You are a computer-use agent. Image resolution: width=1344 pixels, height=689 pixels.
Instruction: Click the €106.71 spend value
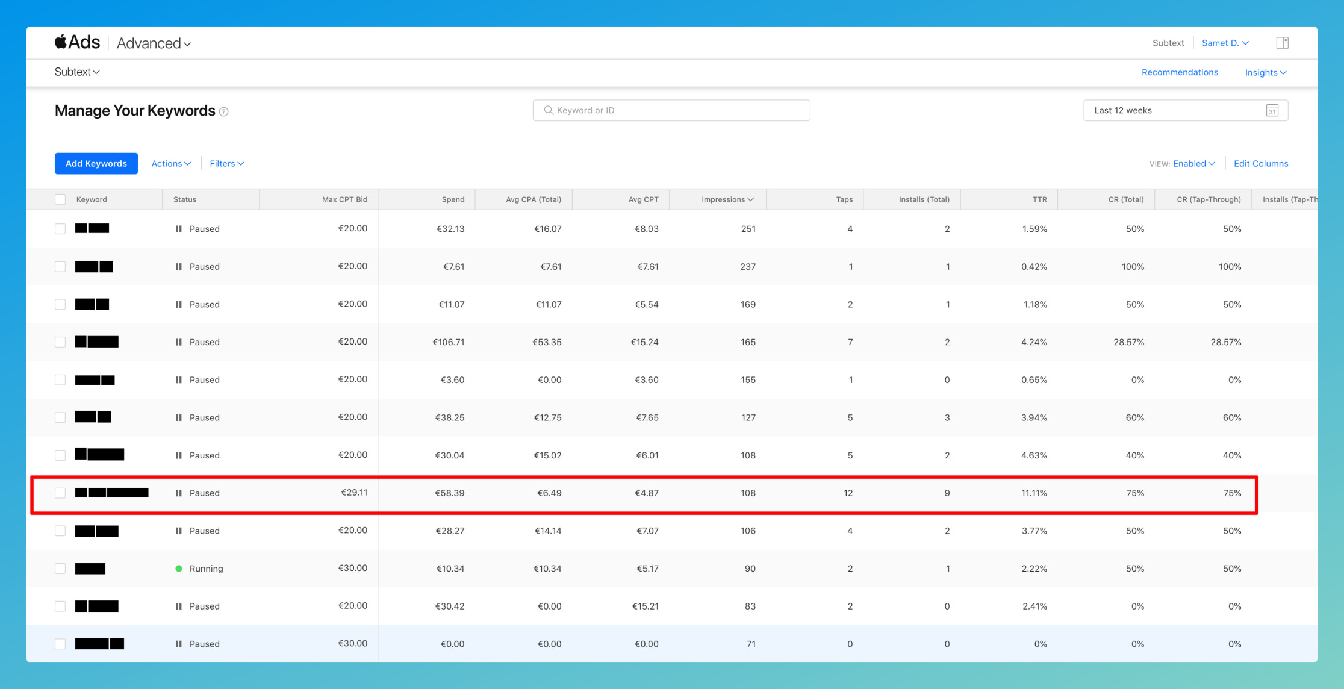449,342
